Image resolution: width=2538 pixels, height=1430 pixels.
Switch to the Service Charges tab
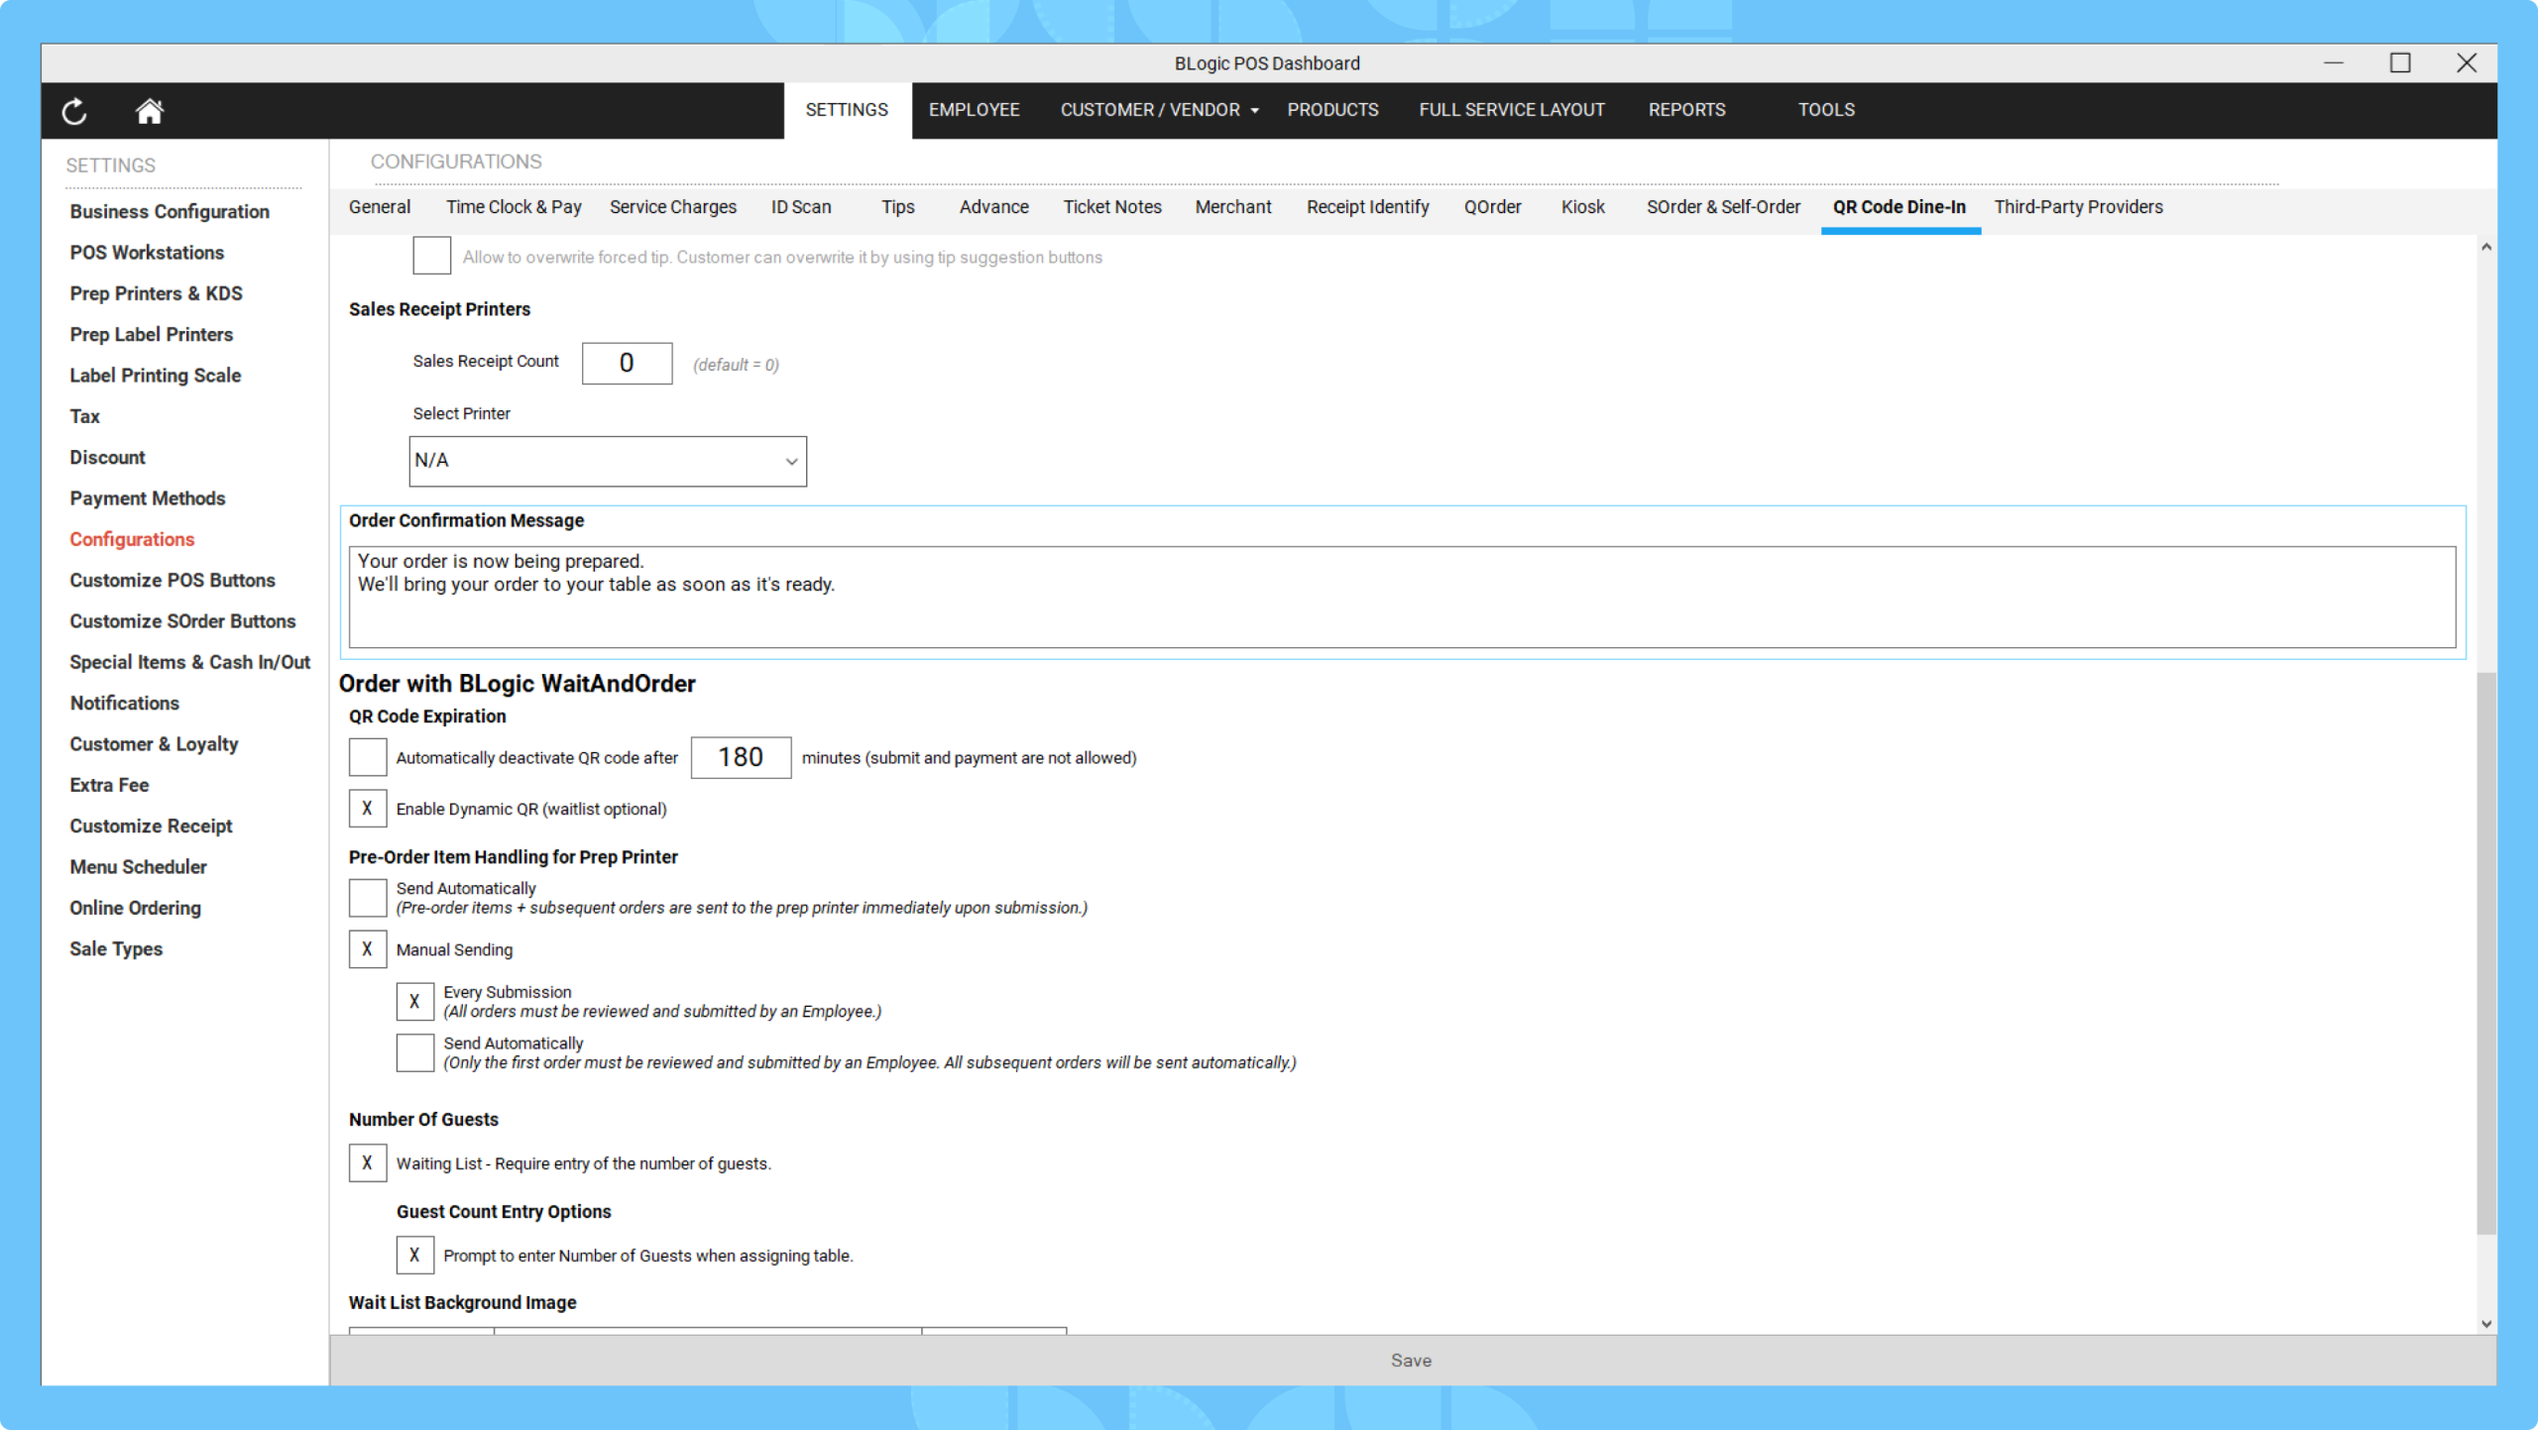pos(672,207)
